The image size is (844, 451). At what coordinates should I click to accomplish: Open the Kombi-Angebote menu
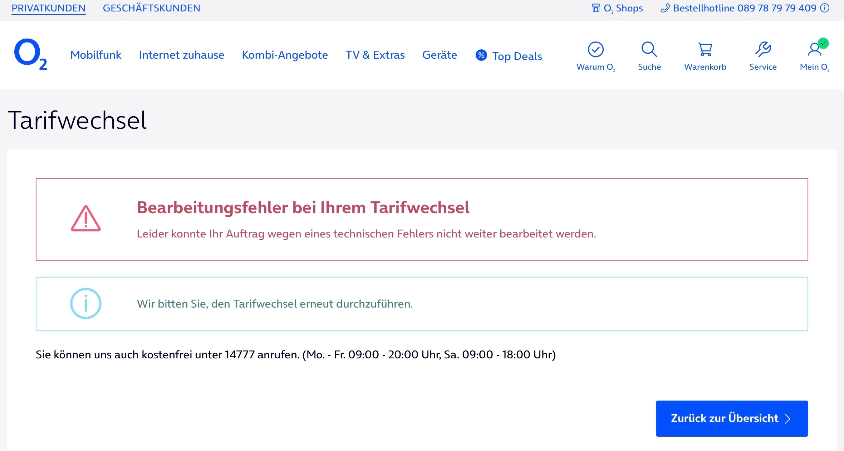point(285,55)
